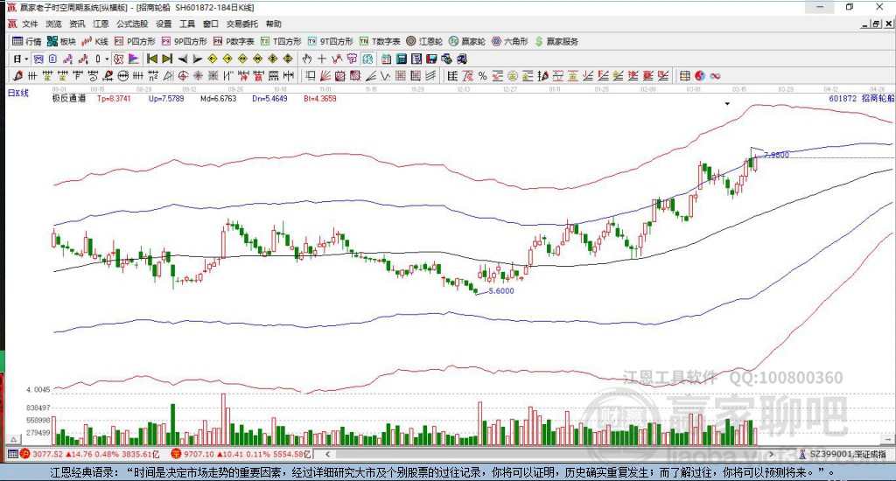Open the 文件 menu
Viewport: 896px width, 481px height.
coord(30,24)
